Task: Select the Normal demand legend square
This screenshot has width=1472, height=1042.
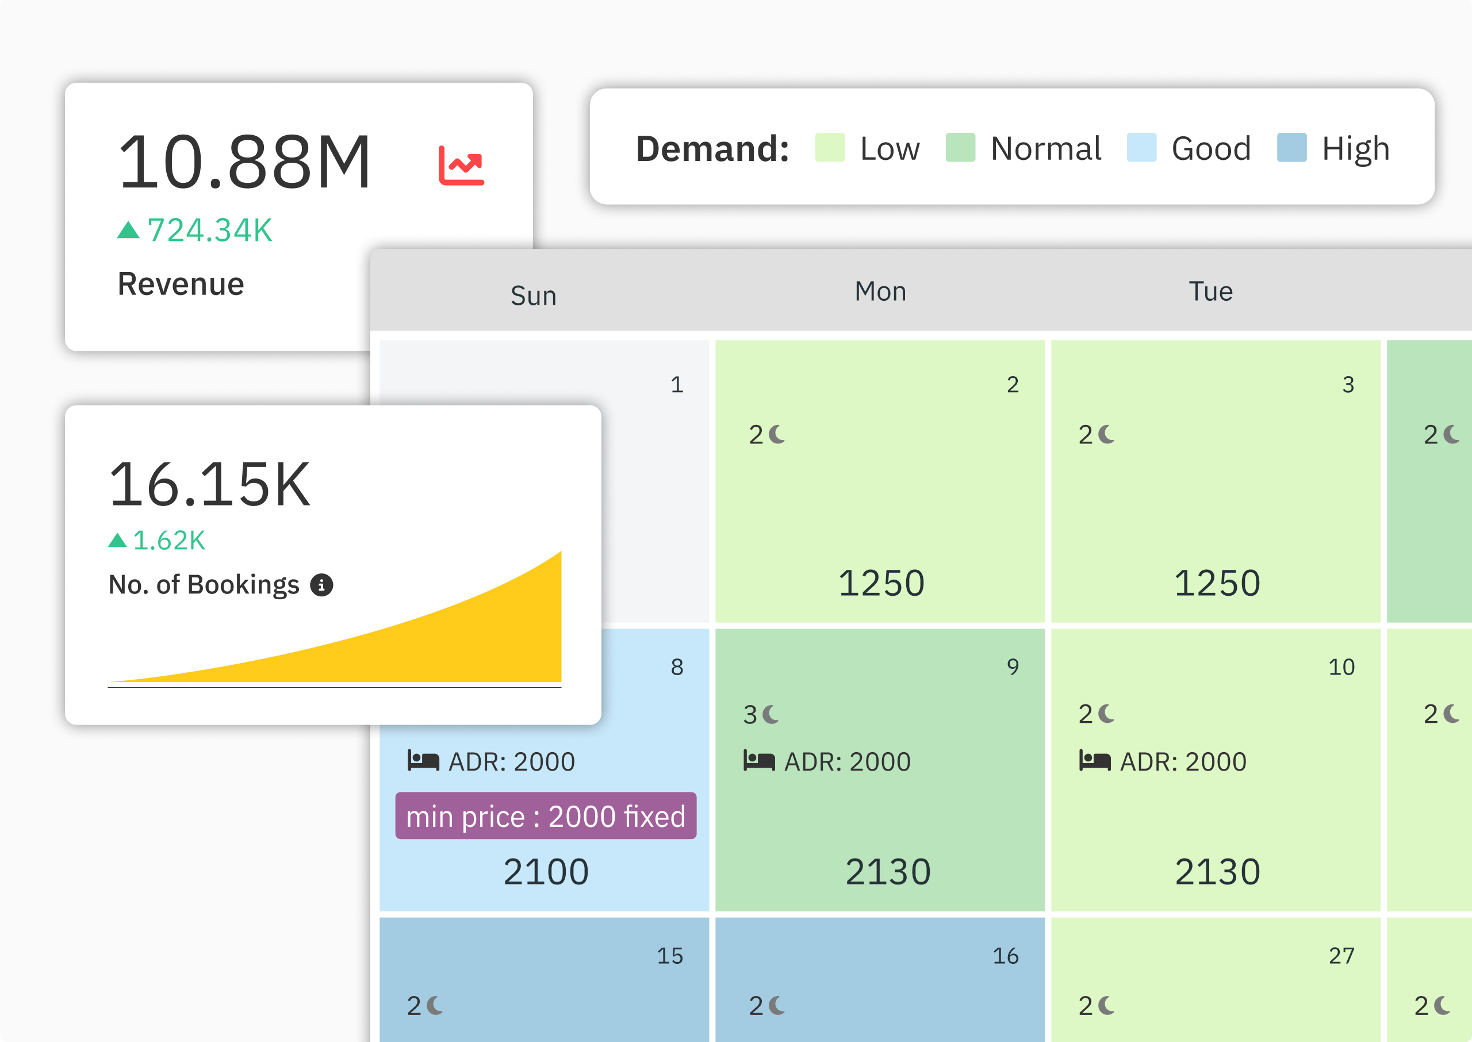Action: tap(961, 148)
